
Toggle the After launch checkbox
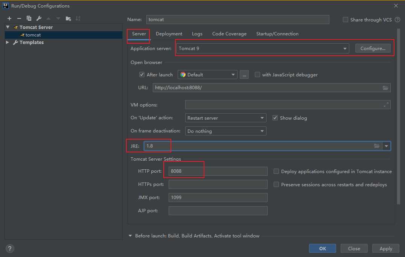pyautogui.click(x=142, y=75)
